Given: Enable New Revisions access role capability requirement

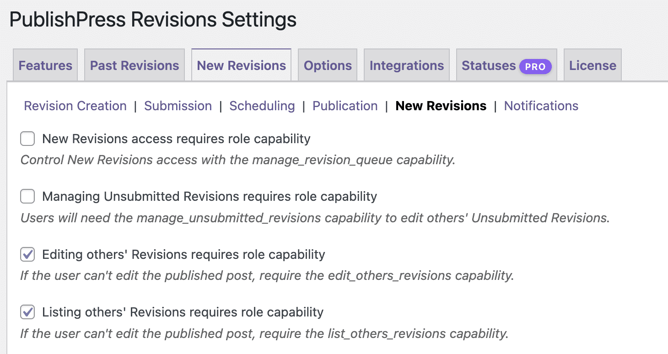Looking at the screenshot, I should tap(27, 139).
